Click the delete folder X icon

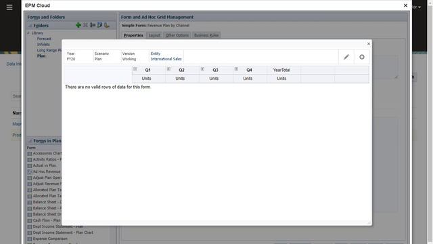pyautogui.click(x=86, y=25)
